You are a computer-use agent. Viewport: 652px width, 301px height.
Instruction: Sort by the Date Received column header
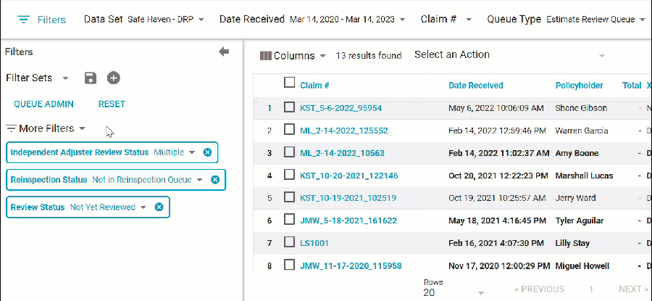point(476,86)
